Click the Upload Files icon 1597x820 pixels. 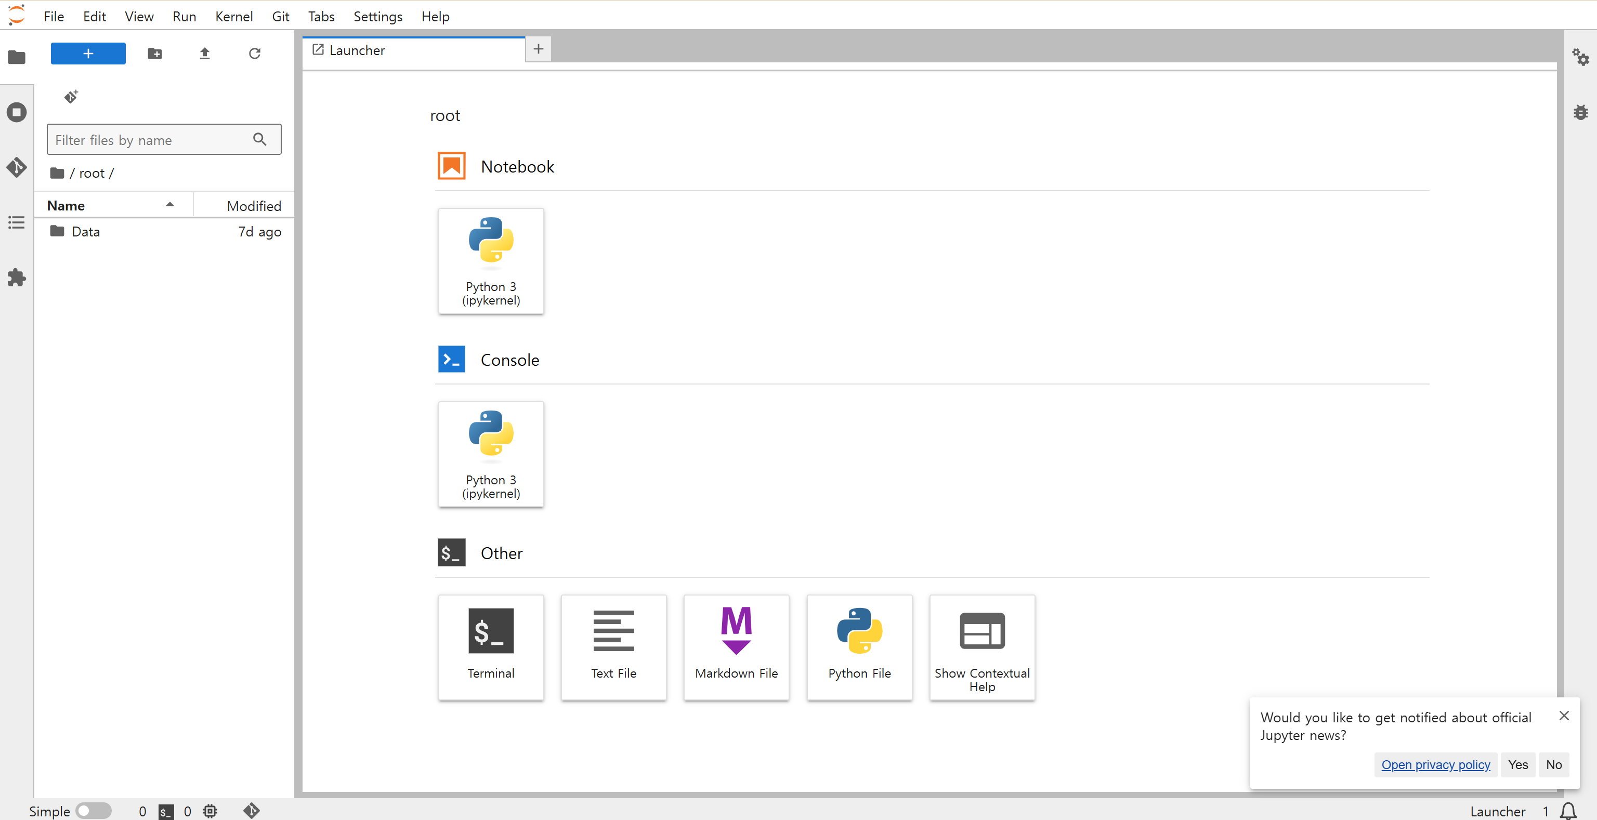click(x=205, y=54)
